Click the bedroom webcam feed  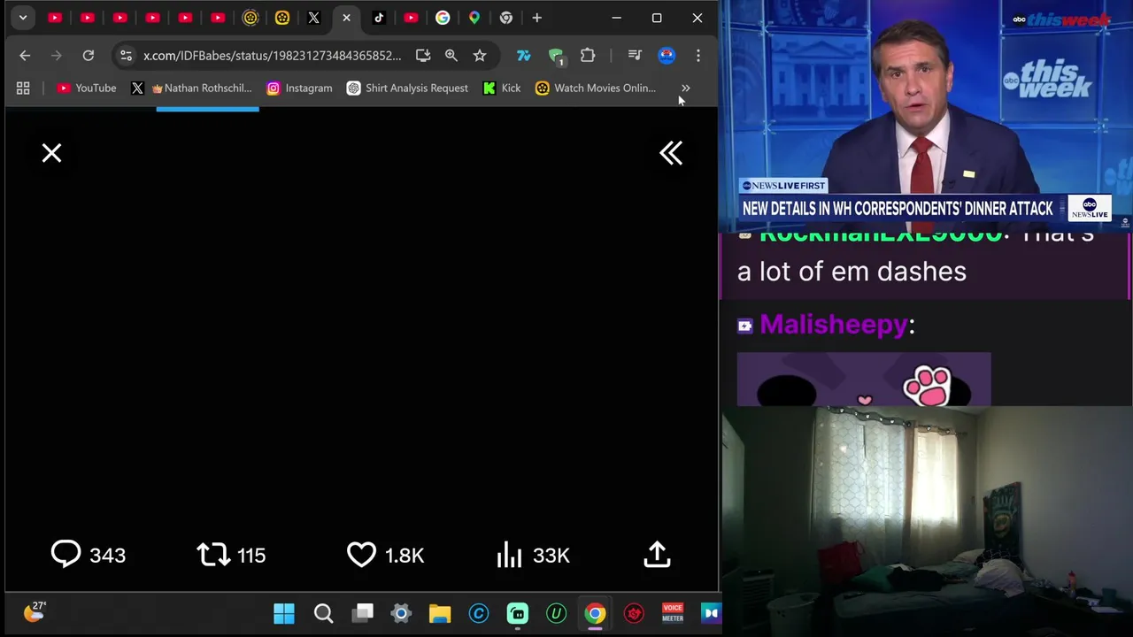[x=927, y=522]
